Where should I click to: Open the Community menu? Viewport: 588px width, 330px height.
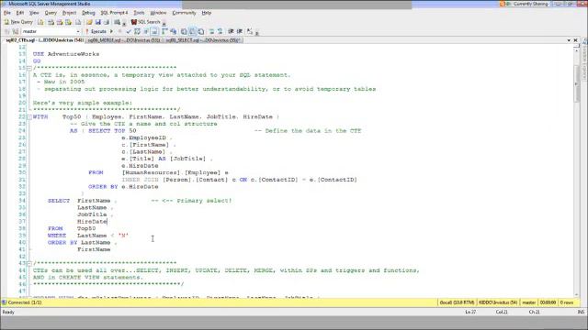[184, 13]
